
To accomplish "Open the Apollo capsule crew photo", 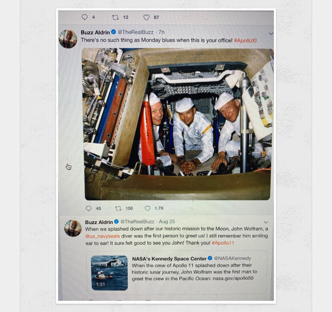I will tap(178, 124).
